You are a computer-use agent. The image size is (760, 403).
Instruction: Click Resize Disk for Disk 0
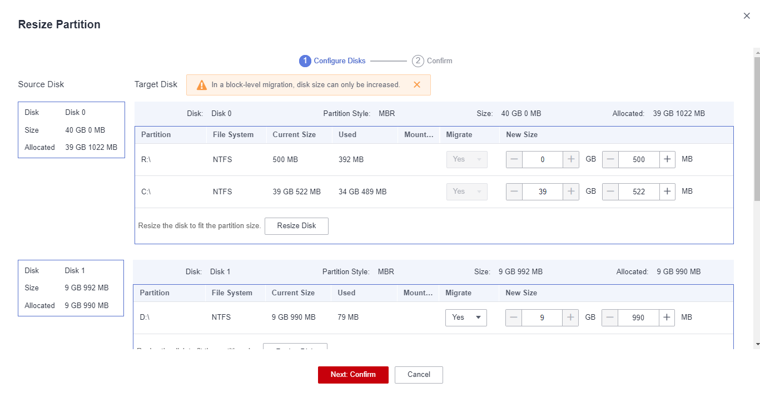click(x=296, y=226)
